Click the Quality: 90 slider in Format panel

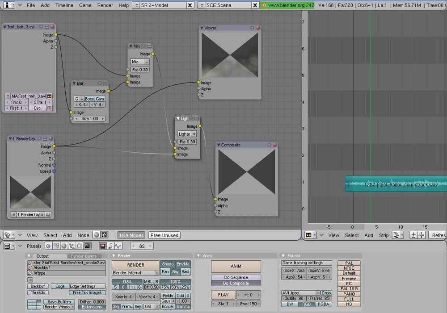pos(293,298)
